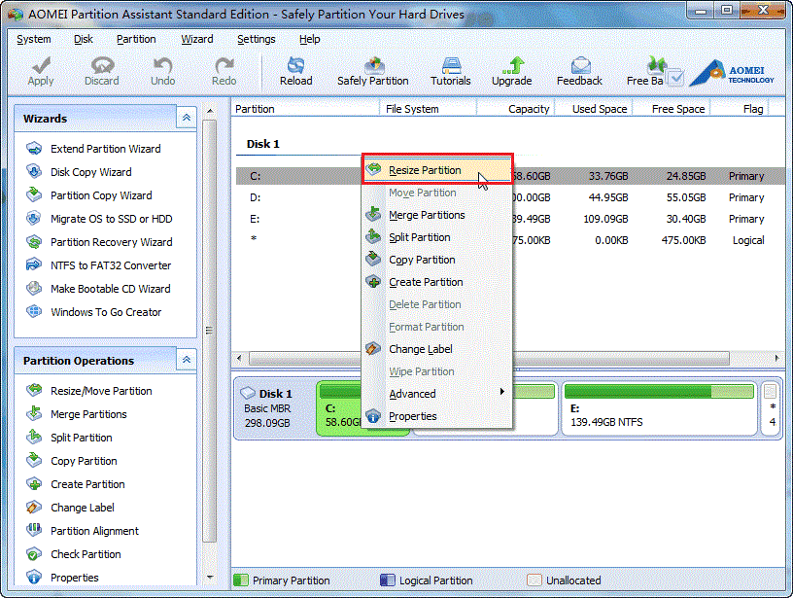Screen dimensions: 793x598
Task: Open Tutorials from the toolbar
Action: tap(451, 71)
